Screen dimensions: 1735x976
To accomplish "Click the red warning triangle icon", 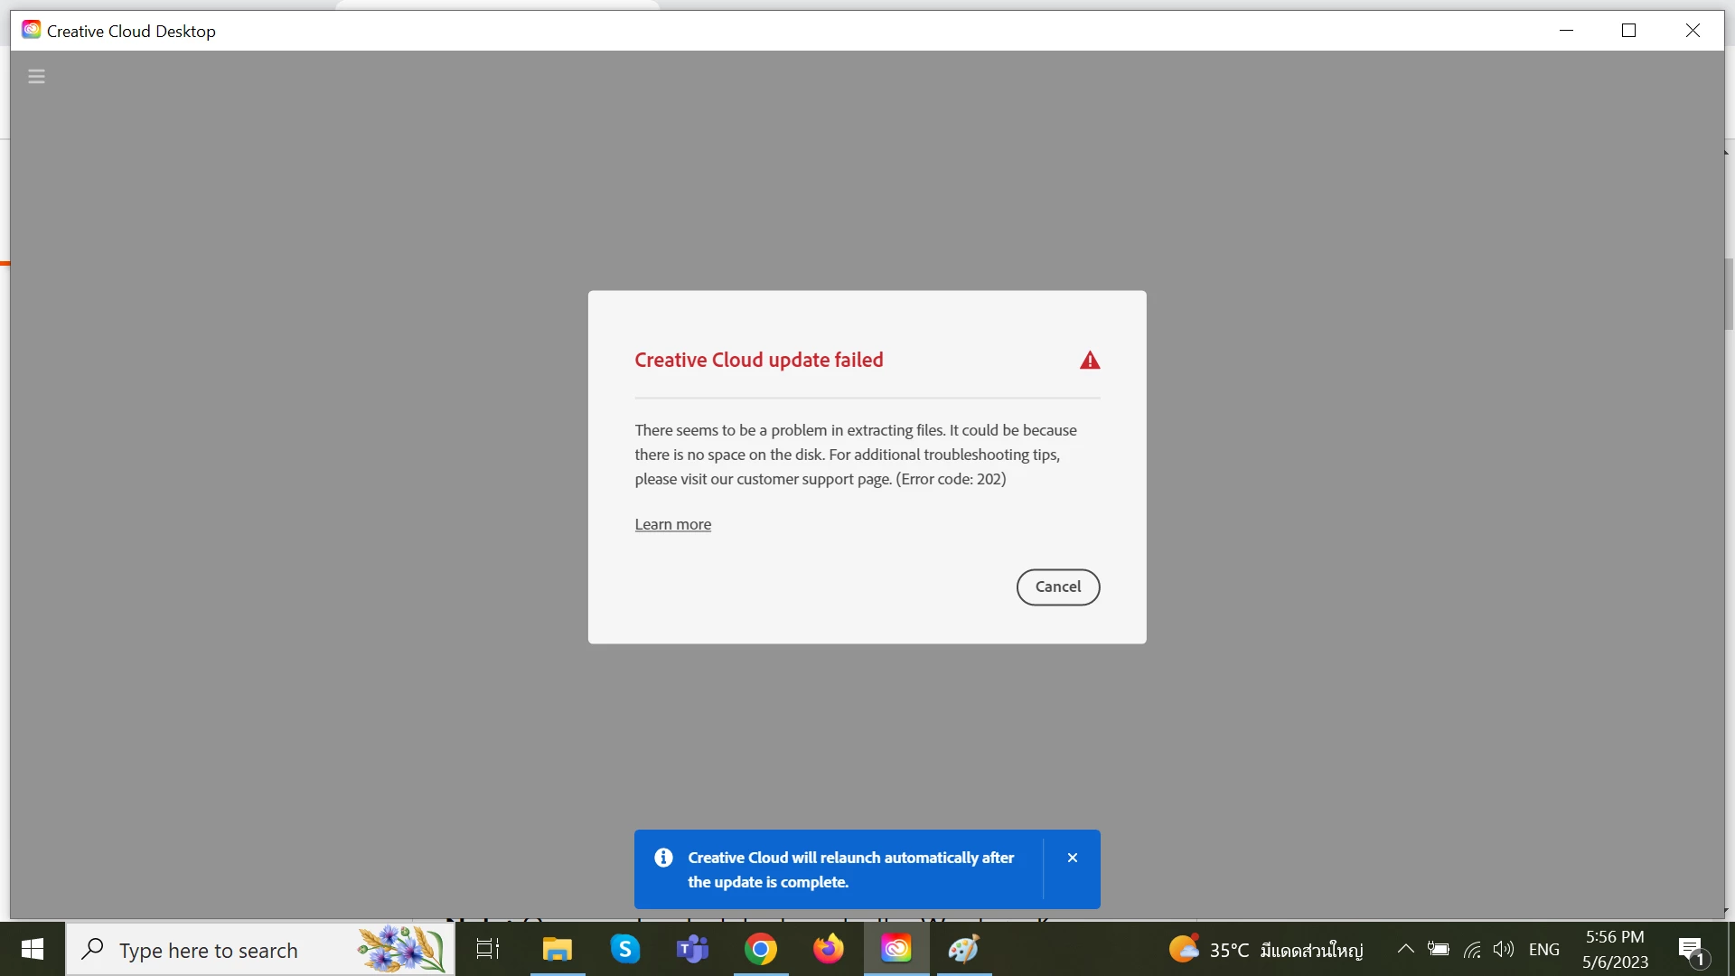I will point(1090,361).
